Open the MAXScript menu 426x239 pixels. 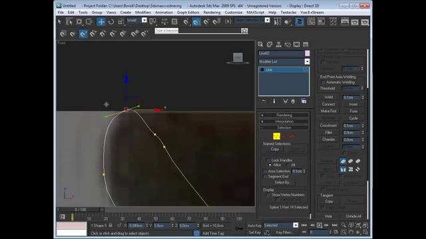pyautogui.click(x=255, y=13)
